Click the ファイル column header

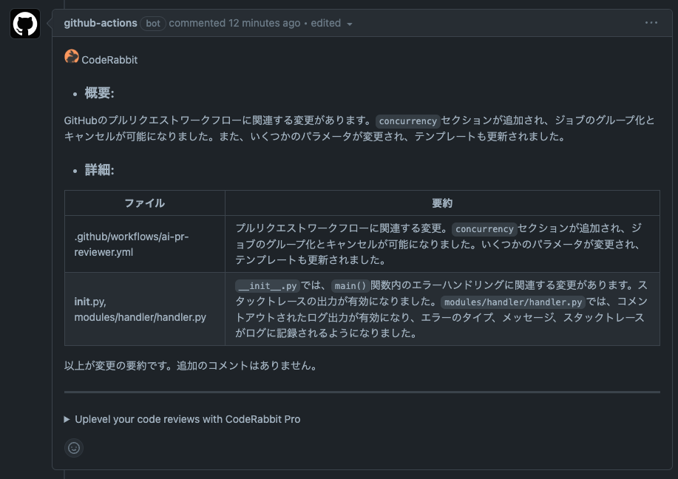[145, 203]
